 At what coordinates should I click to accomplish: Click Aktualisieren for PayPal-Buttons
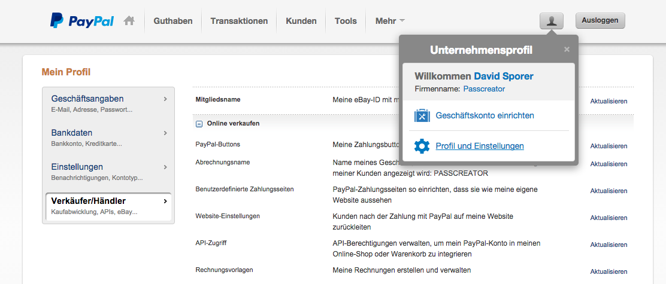(x=609, y=146)
